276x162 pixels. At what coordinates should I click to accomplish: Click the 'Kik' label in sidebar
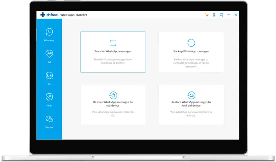[49, 84]
